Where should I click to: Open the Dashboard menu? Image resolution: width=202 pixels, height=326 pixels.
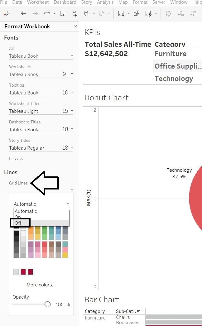(x=65, y=2)
